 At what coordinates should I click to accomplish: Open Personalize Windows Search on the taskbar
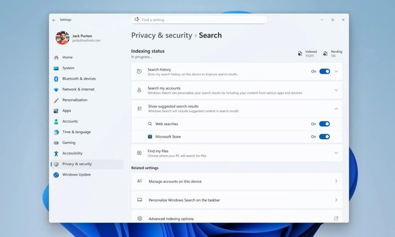pyautogui.click(x=236, y=200)
